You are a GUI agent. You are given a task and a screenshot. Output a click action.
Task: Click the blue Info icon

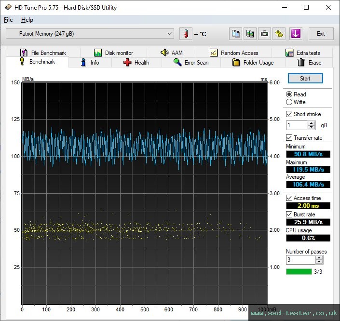(83, 63)
